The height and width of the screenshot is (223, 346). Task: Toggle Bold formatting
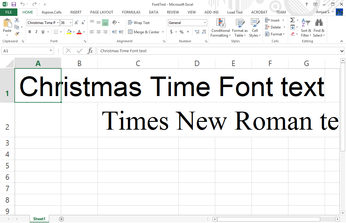[x=30, y=32]
